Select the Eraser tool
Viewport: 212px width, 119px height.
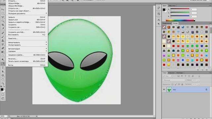[3, 48]
